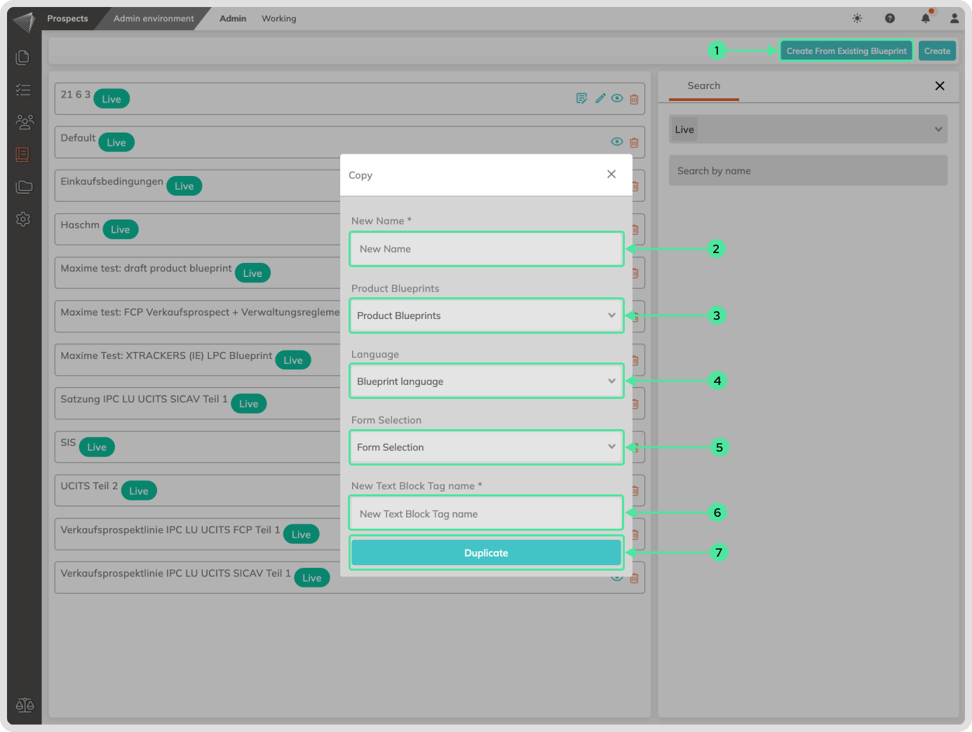Open the settings gear in sidebar

23,219
